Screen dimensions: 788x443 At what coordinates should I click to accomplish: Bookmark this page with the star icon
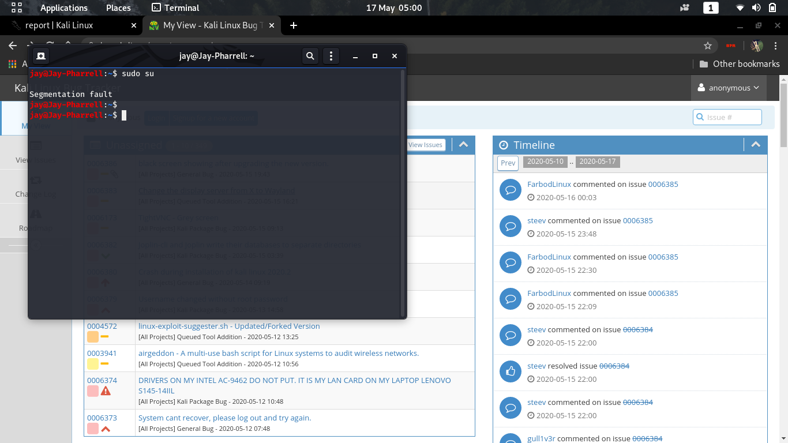(708, 46)
